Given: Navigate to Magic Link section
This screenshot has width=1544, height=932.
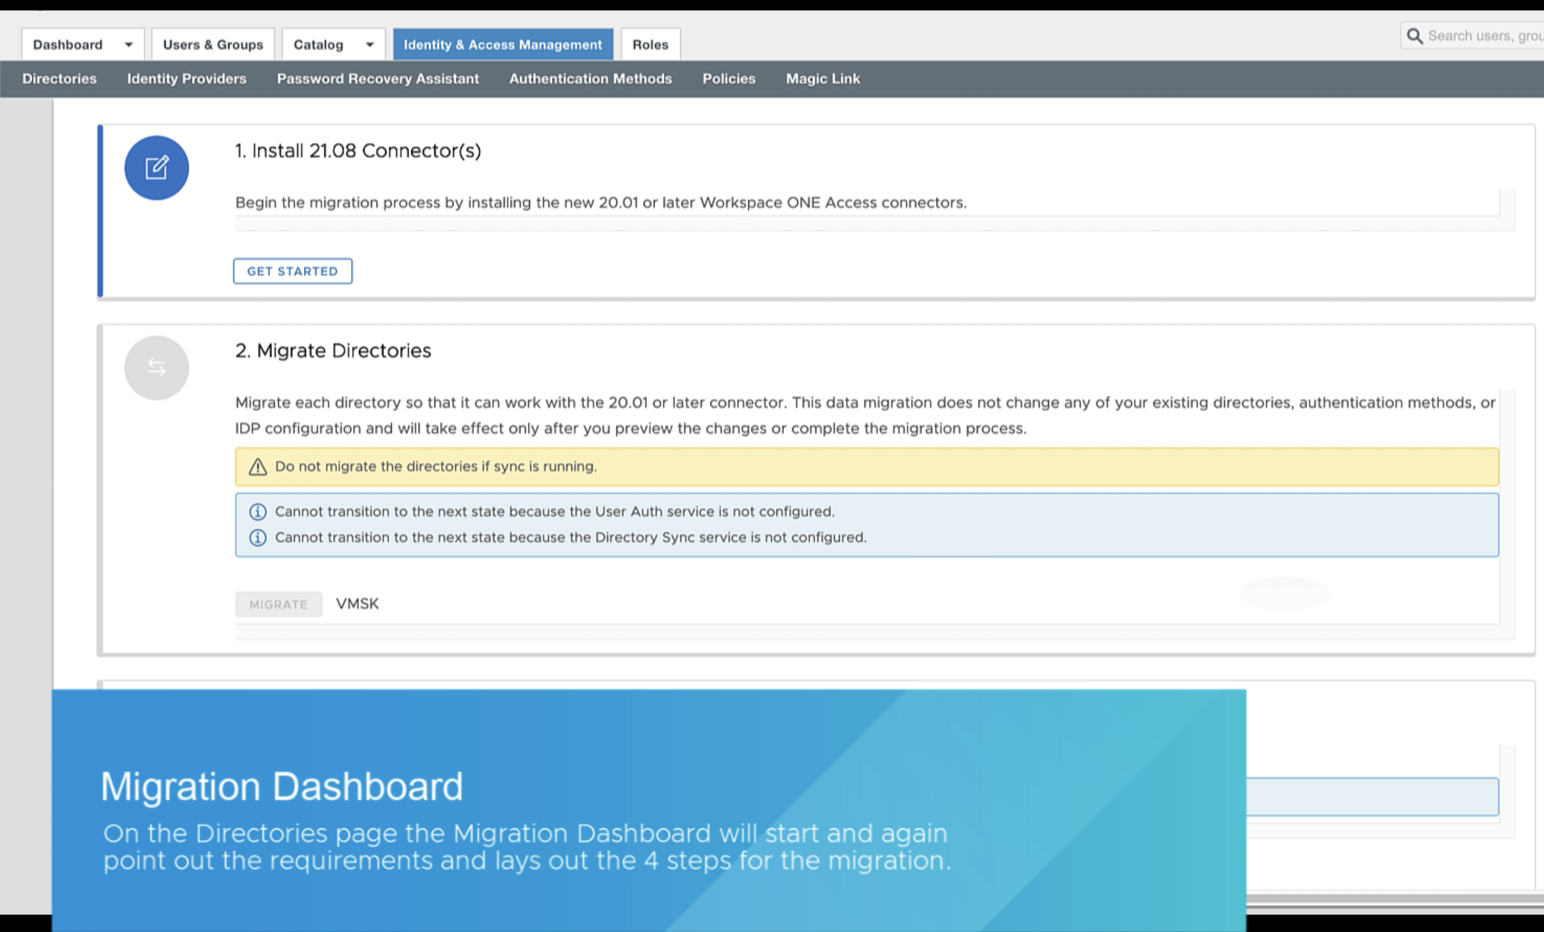Looking at the screenshot, I should 823,79.
